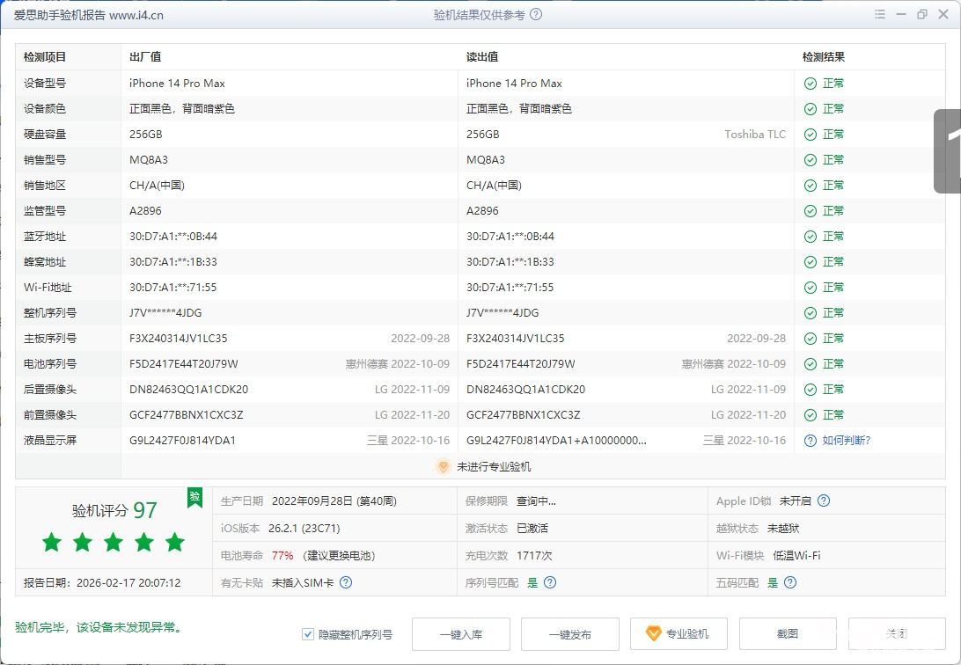The width and height of the screenshot is (961, 665).
Task: Open the list menu icon in title bar
Action: coord(880,14)
